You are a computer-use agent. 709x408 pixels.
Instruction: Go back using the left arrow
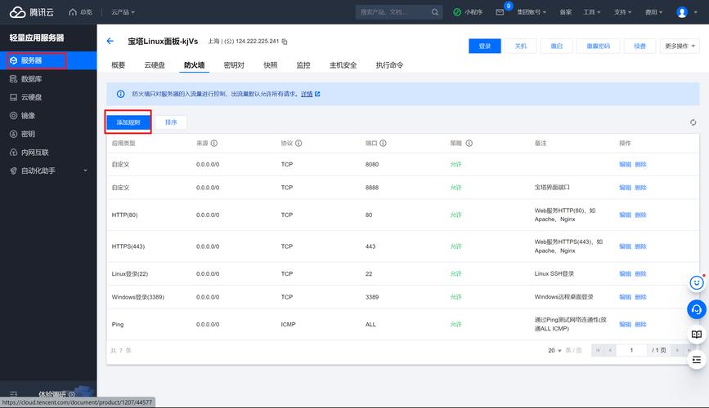[x=110, y=41]
